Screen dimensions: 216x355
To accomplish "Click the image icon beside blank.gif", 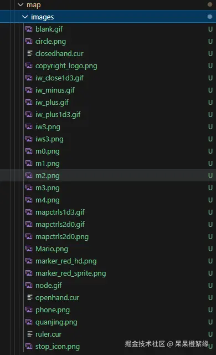I will [x=29, y=29].
